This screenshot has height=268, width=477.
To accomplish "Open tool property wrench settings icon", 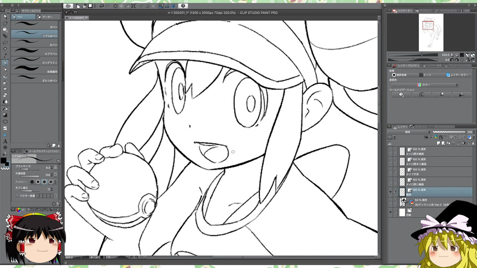I will tap(59, 204).
